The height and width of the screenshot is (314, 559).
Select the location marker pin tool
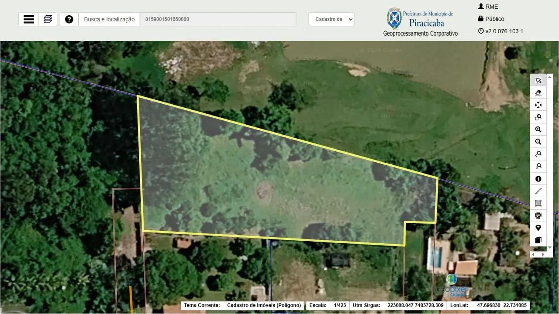click(538, 228)
